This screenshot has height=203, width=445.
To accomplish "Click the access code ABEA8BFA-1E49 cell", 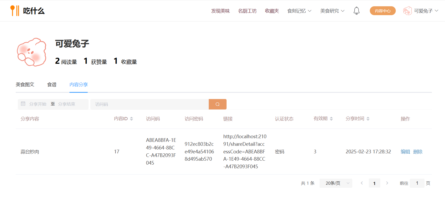I will (161, 152).
